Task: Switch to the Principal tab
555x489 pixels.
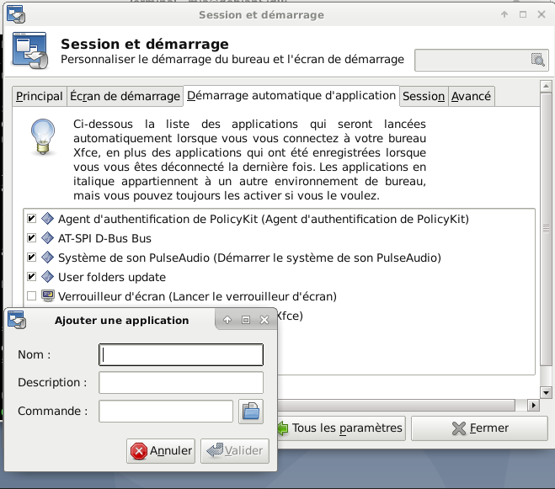Action: (x=40, y=96)
